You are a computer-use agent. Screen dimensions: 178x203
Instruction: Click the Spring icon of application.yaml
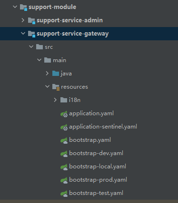(64, 114)
